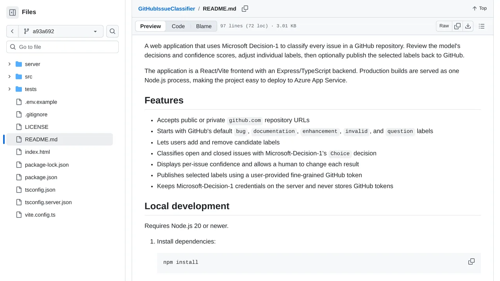This screenshot has width=500, height=281.
Task: Click the README.md breadcrumb title
Action: click(x=220, y=9)
